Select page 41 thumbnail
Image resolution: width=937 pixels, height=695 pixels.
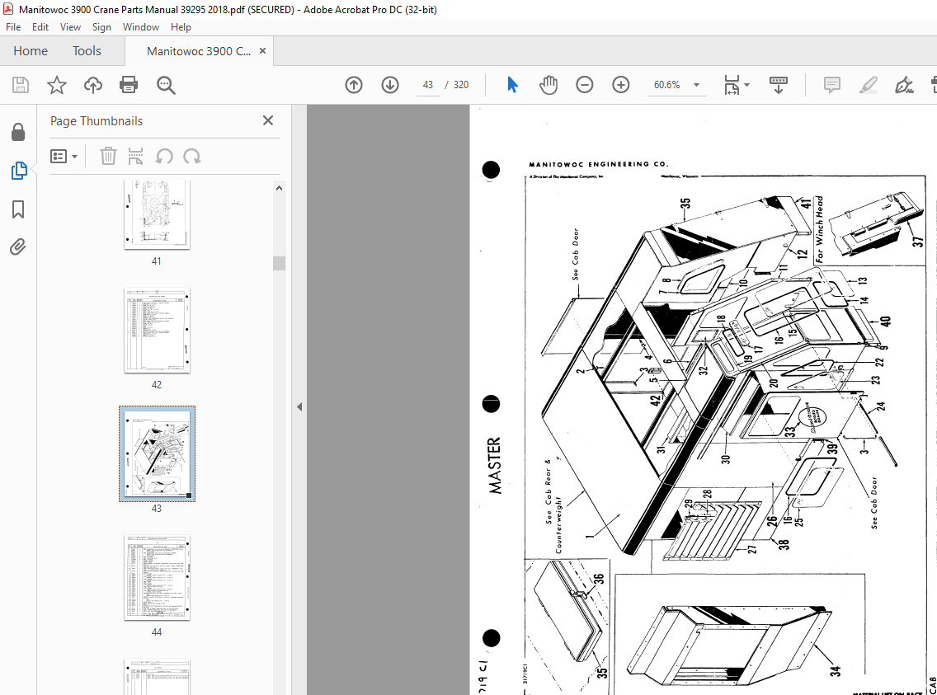tap(157, 214)
